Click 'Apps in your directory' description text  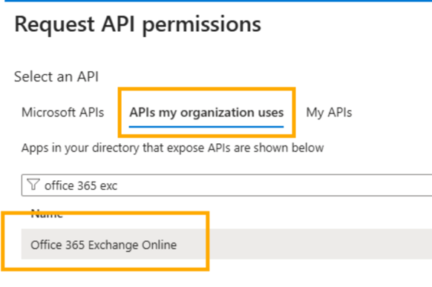pos(172,148)
